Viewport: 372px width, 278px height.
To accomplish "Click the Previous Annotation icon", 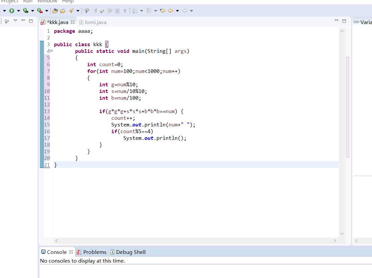I will click(149, 11).
